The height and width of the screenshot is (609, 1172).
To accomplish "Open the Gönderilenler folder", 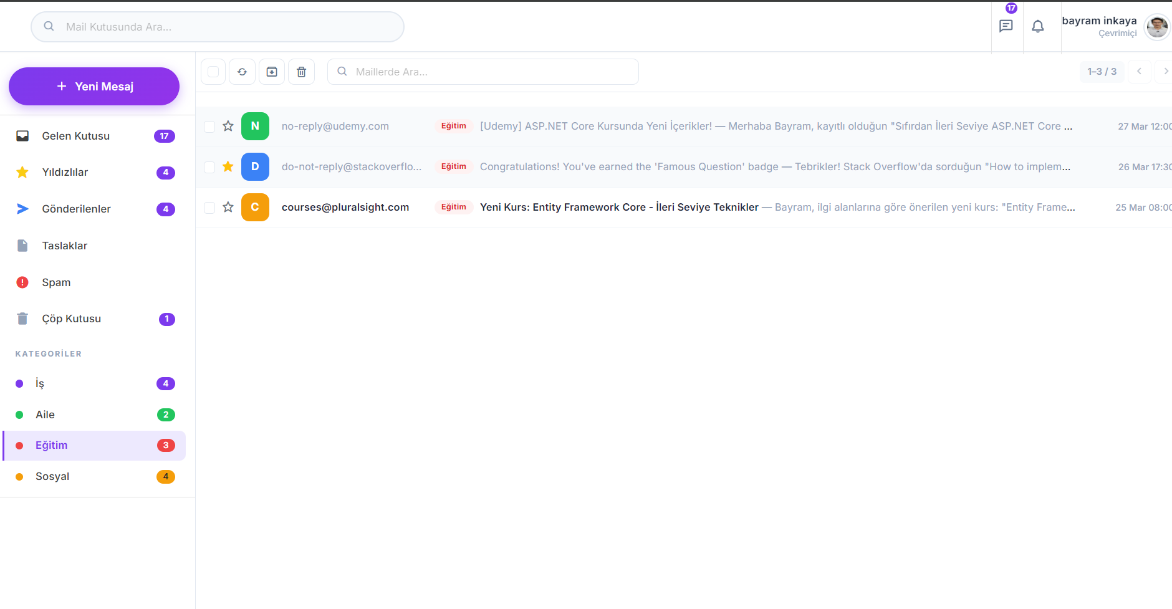I will coord(94,209).
